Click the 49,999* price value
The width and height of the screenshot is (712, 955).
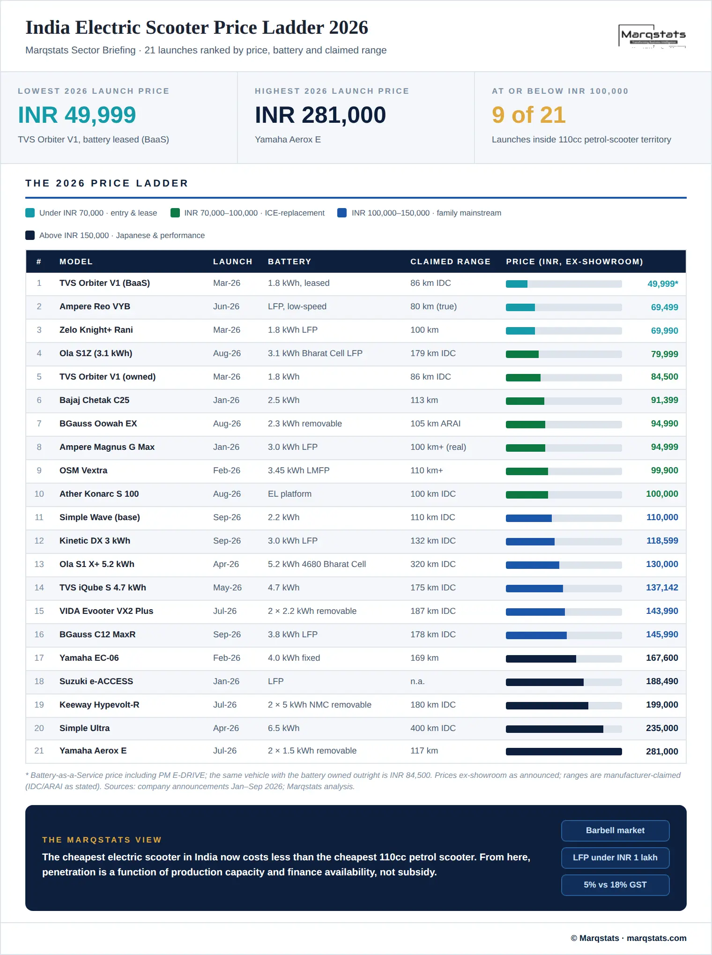[663, 284]
